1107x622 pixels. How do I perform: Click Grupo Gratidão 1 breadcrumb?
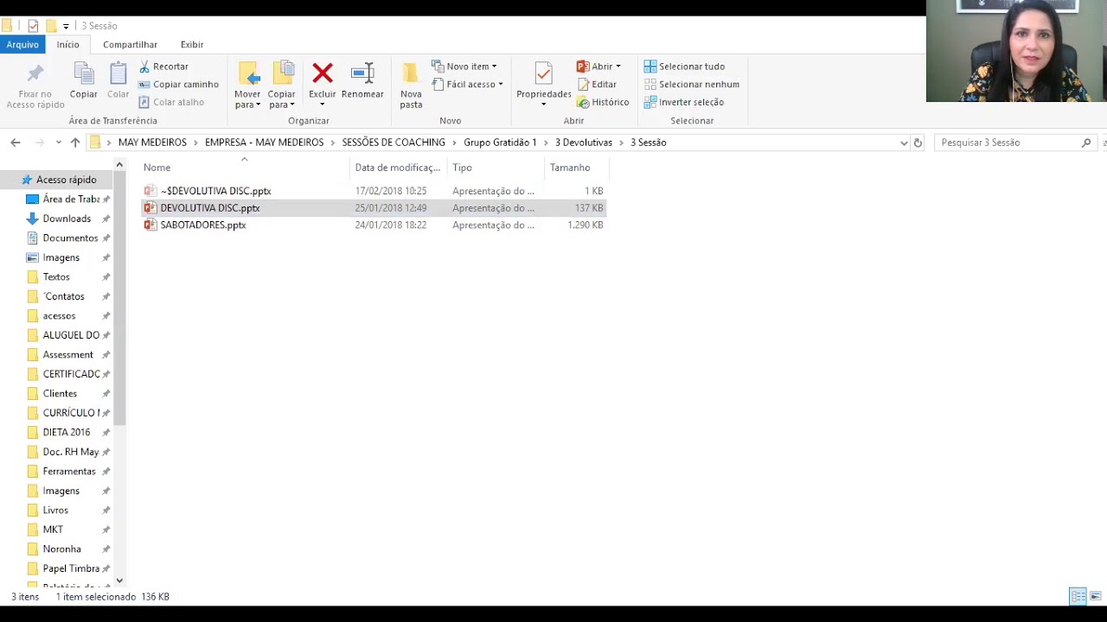pos(500,143)
